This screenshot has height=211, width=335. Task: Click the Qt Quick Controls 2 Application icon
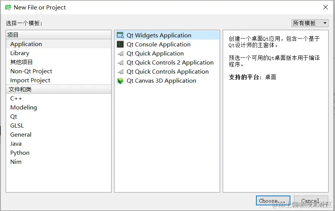[121, 63]
